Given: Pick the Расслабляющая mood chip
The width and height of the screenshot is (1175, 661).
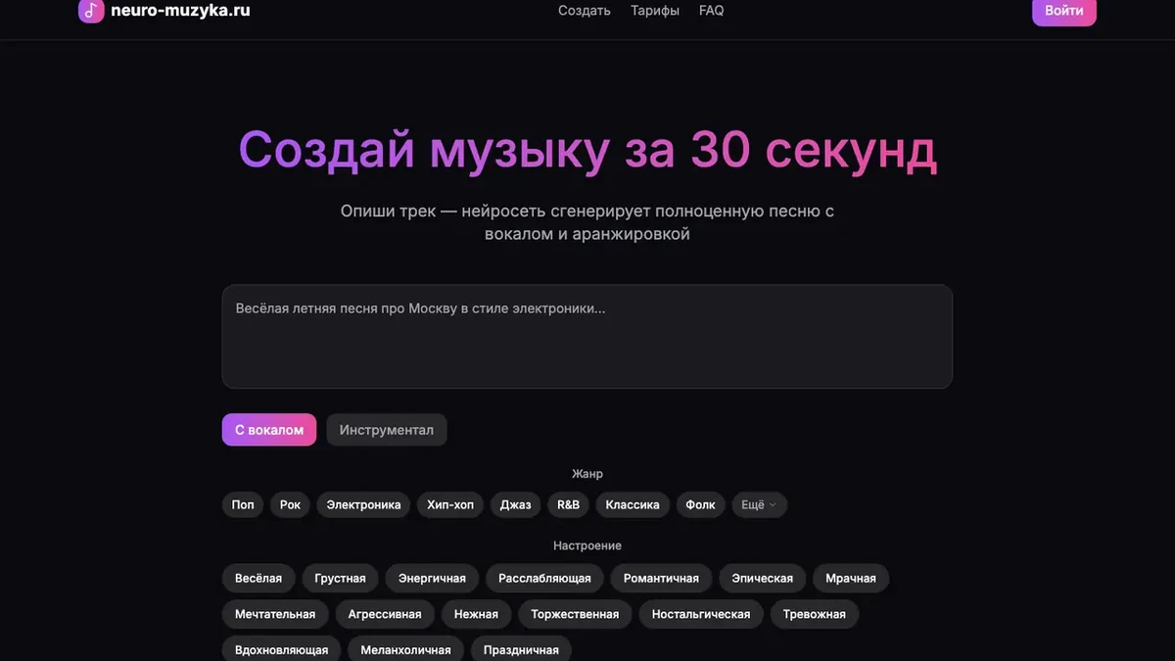Looking at the screenshot, I should pos(544,579).
